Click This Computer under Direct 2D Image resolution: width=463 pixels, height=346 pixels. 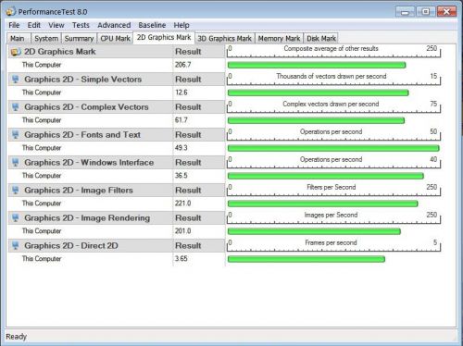pyautogui.click(x=42, y=259)
